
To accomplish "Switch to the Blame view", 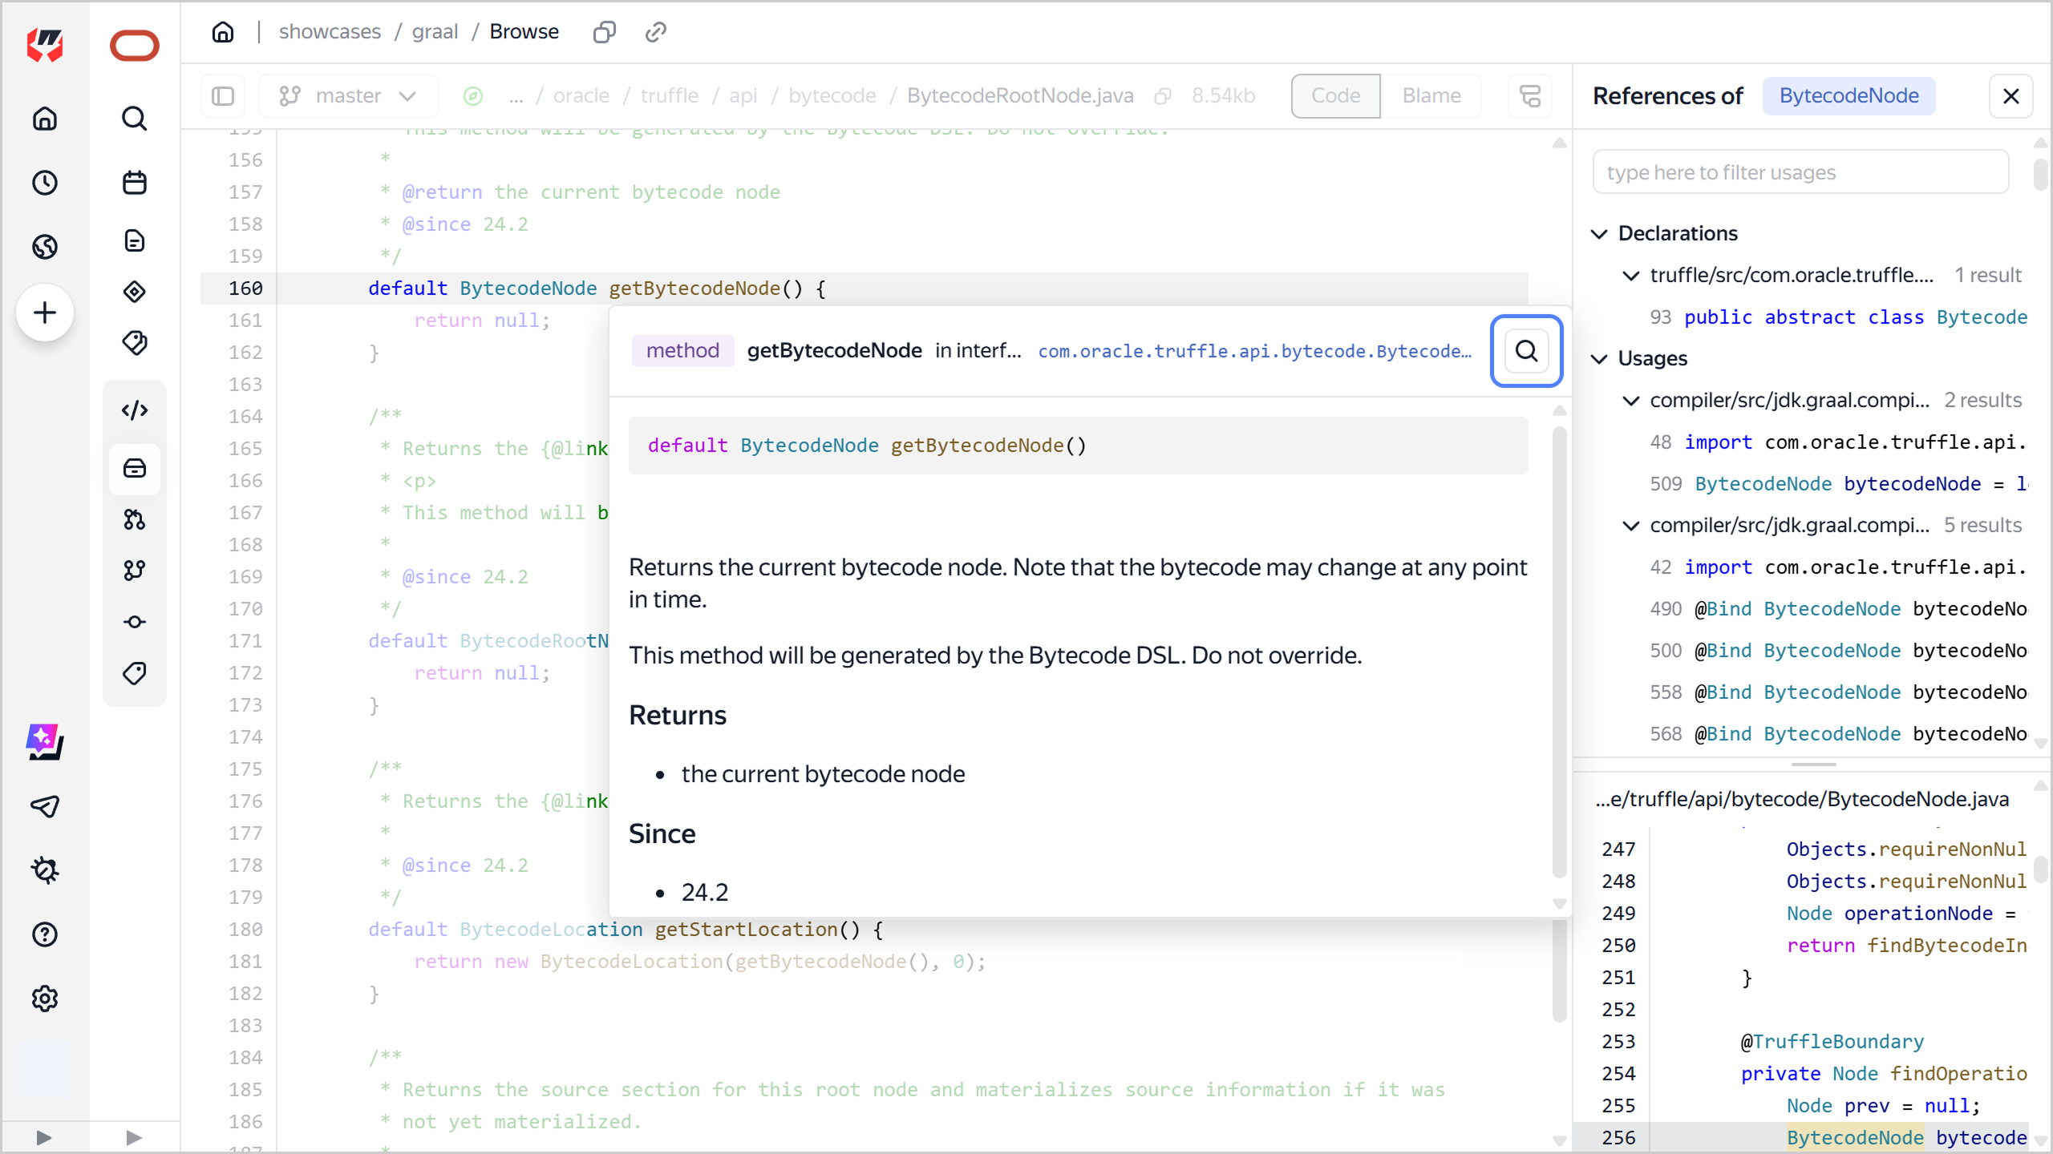I will (1431, 95).
